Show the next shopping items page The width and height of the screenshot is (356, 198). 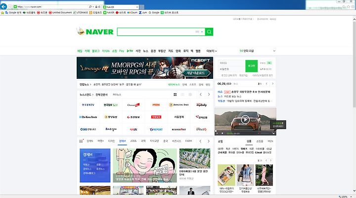click(270, 161)
